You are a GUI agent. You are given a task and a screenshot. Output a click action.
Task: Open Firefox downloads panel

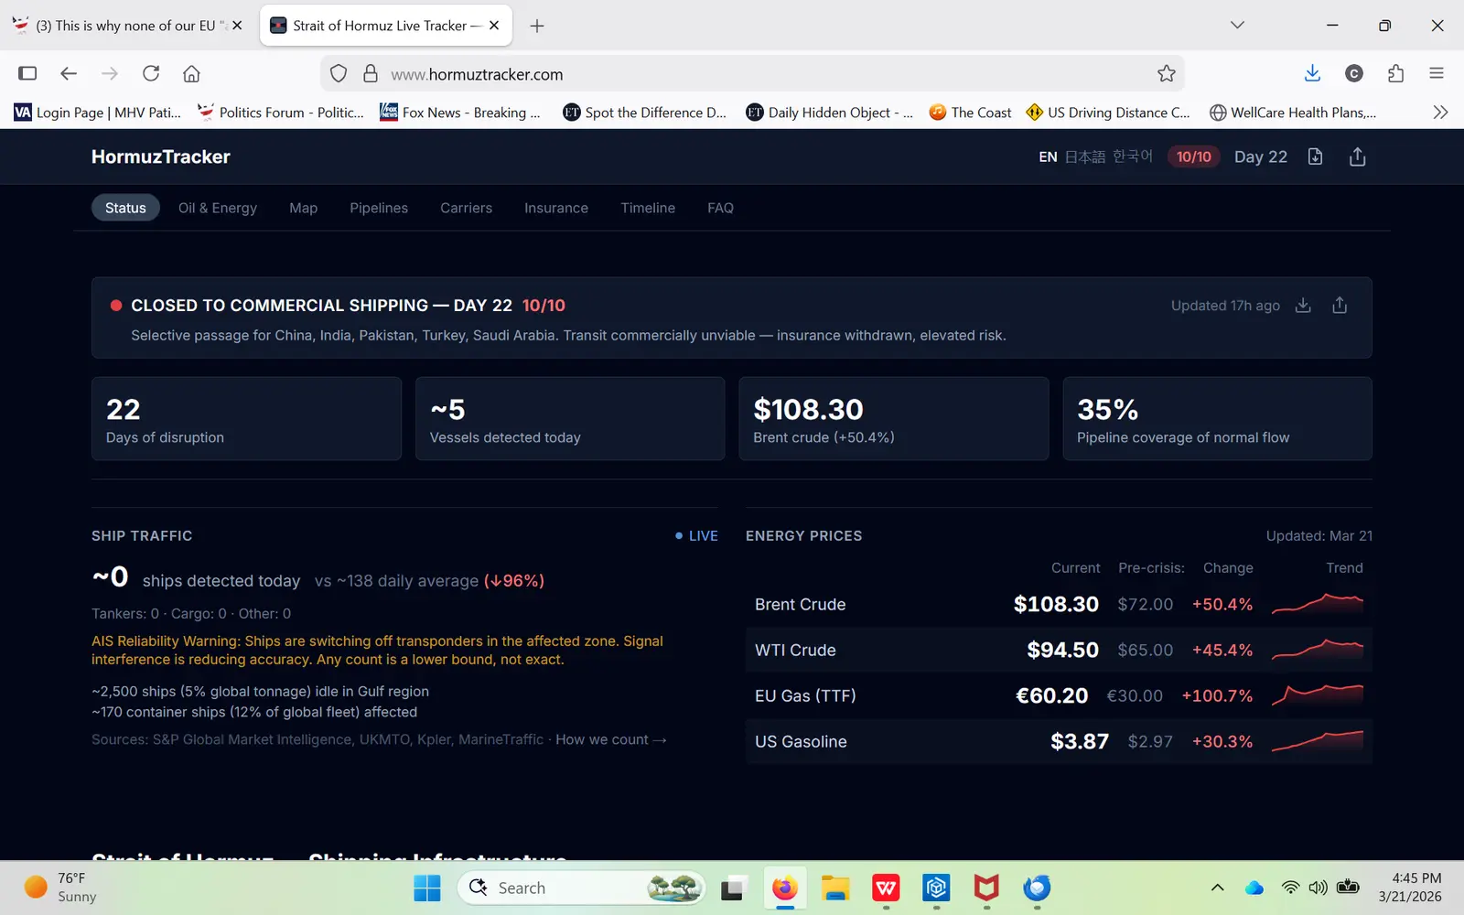pos(1312,74)
